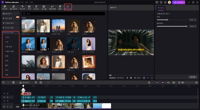
Task: Toggle the second purple link icon in timeline toolbar
Action: [163, 83]
